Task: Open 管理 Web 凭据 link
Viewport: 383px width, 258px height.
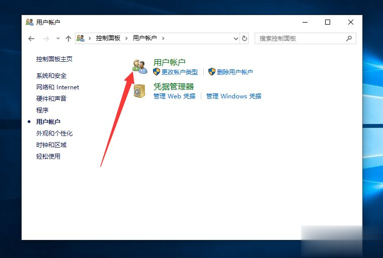Action: pos(175,96)
